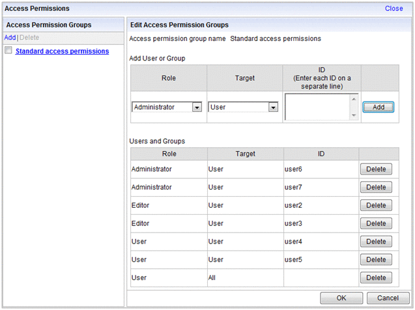Delete the user3 Editor entry
The height and width of the screenshot is (310, 415).
(376, 223)
